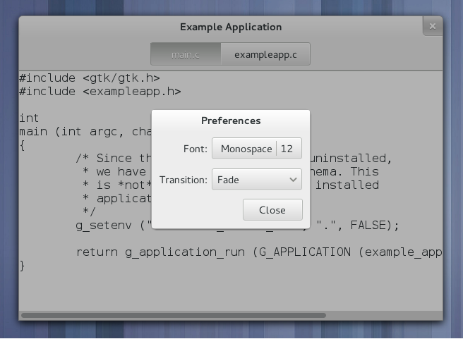Open the Monospace font chooser button
Image resolution: width=463 pixels, height=339 pixels.
point(246,149)
